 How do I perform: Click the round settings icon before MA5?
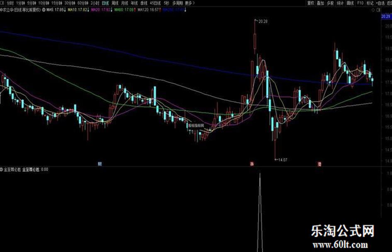coord(44,10)
